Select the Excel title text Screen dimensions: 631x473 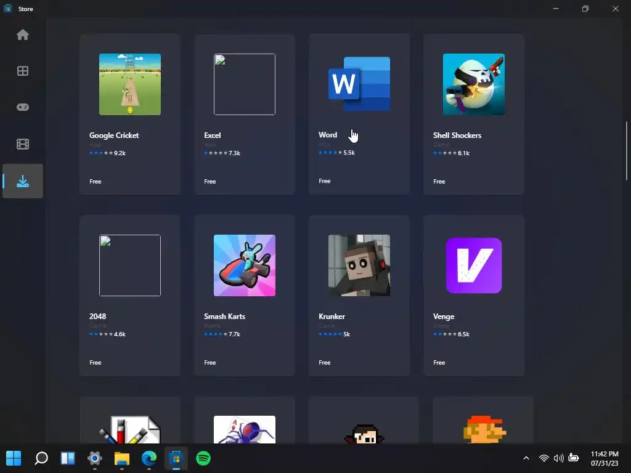pyautogui.click(x=212, y=135)
